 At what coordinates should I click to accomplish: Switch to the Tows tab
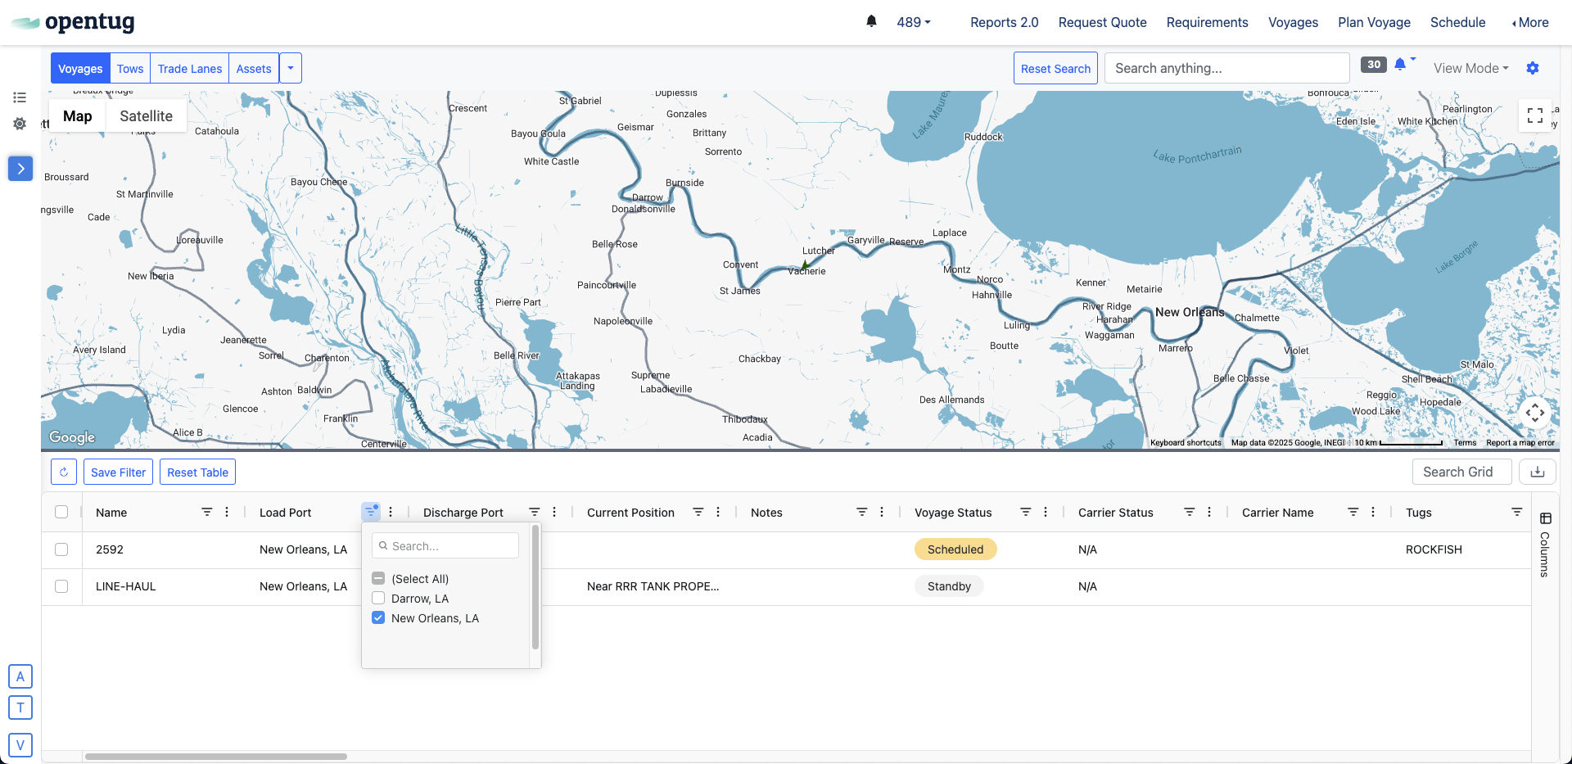coord(130,68)
